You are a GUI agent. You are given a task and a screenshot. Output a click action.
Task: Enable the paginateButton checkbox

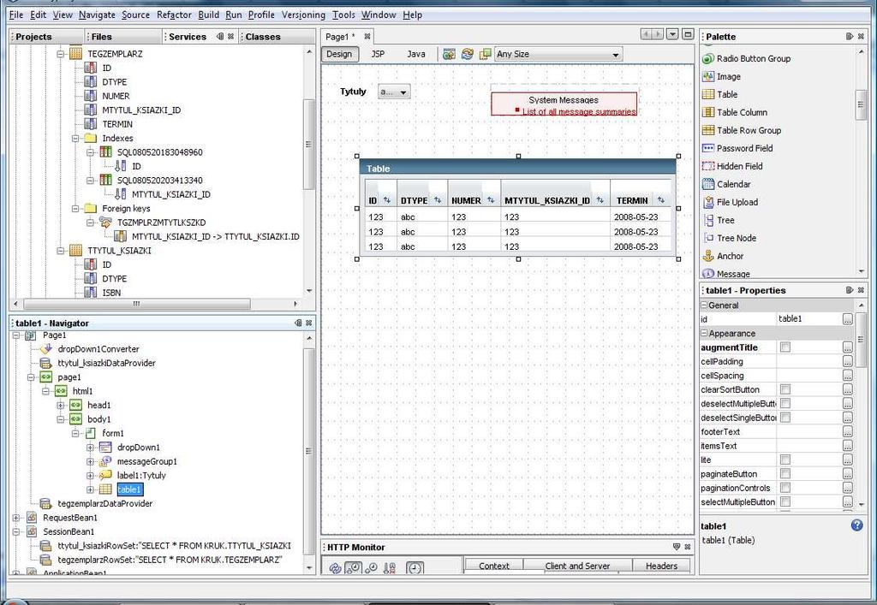tap(785, 474)
